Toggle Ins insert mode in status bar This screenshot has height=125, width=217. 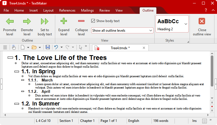pyautogui.click(x=194, y=121)
